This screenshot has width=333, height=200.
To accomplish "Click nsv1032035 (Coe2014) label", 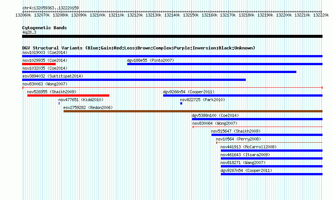I will [x=45, y=68].
